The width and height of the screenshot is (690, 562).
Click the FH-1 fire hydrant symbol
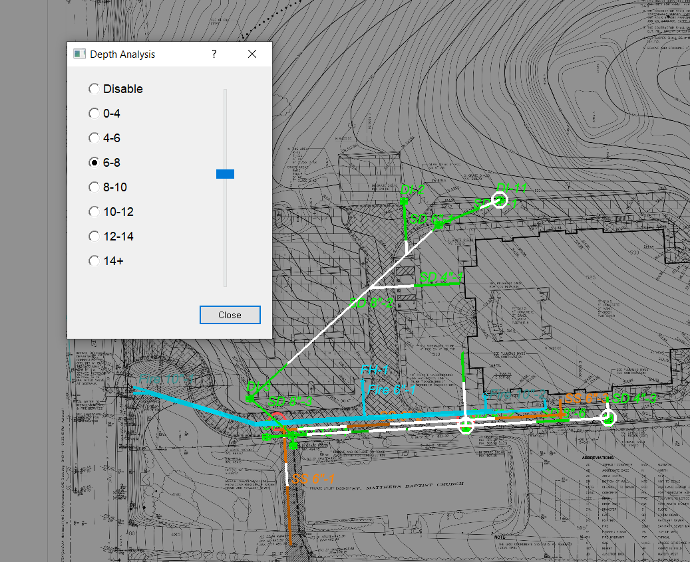(x=363, y=381)
